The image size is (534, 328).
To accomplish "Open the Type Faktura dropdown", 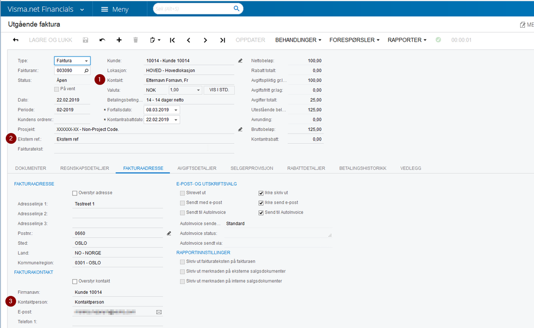I will pos(87,61).
